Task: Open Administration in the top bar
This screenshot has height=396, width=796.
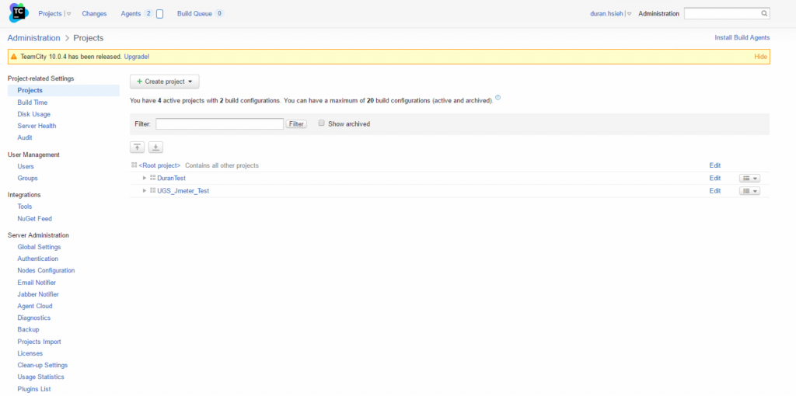Action: pyautogui.click(x=658, y=14)
